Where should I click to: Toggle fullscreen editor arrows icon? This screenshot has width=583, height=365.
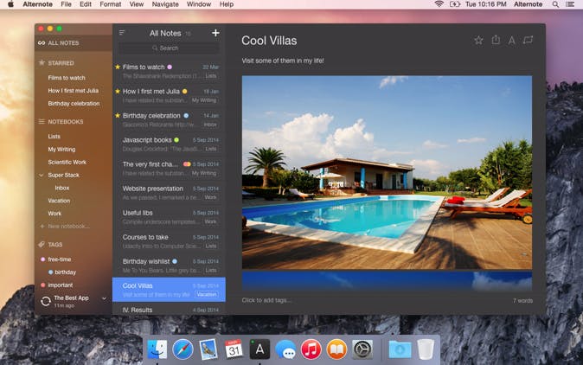[x=528, y=40]
